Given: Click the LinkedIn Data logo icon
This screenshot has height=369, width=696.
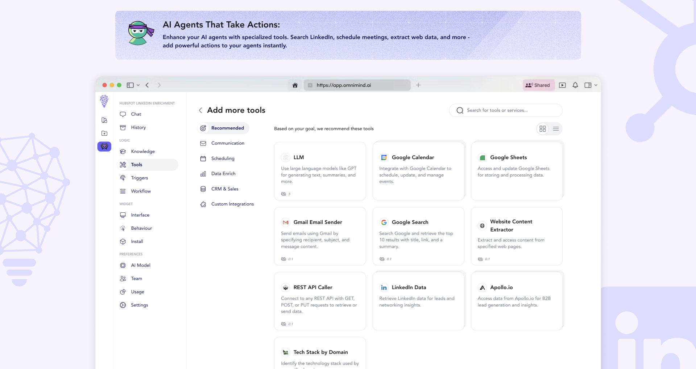Looking at the screenshot, I should (384, 288).
